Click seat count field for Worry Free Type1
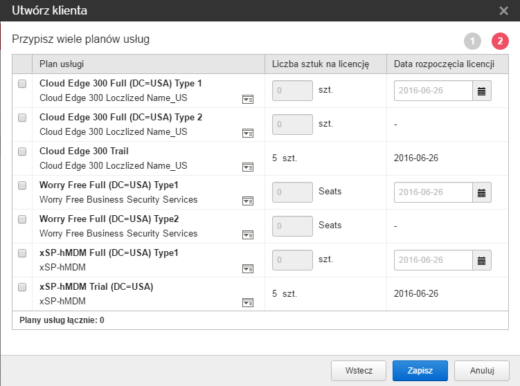Screen dimensions: 520x386 [x=292, y=192]
